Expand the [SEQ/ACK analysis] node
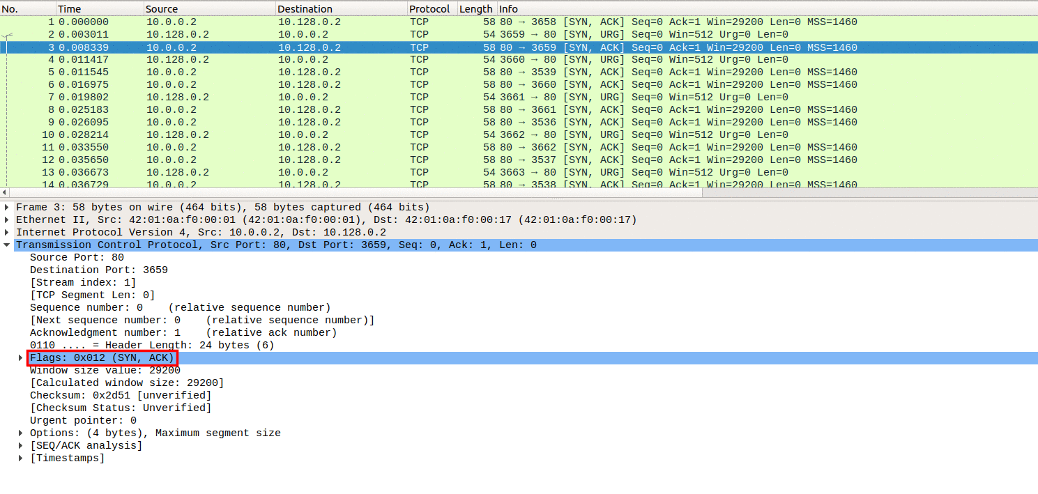The image size is (1038, 494). (x=21, y=446)
